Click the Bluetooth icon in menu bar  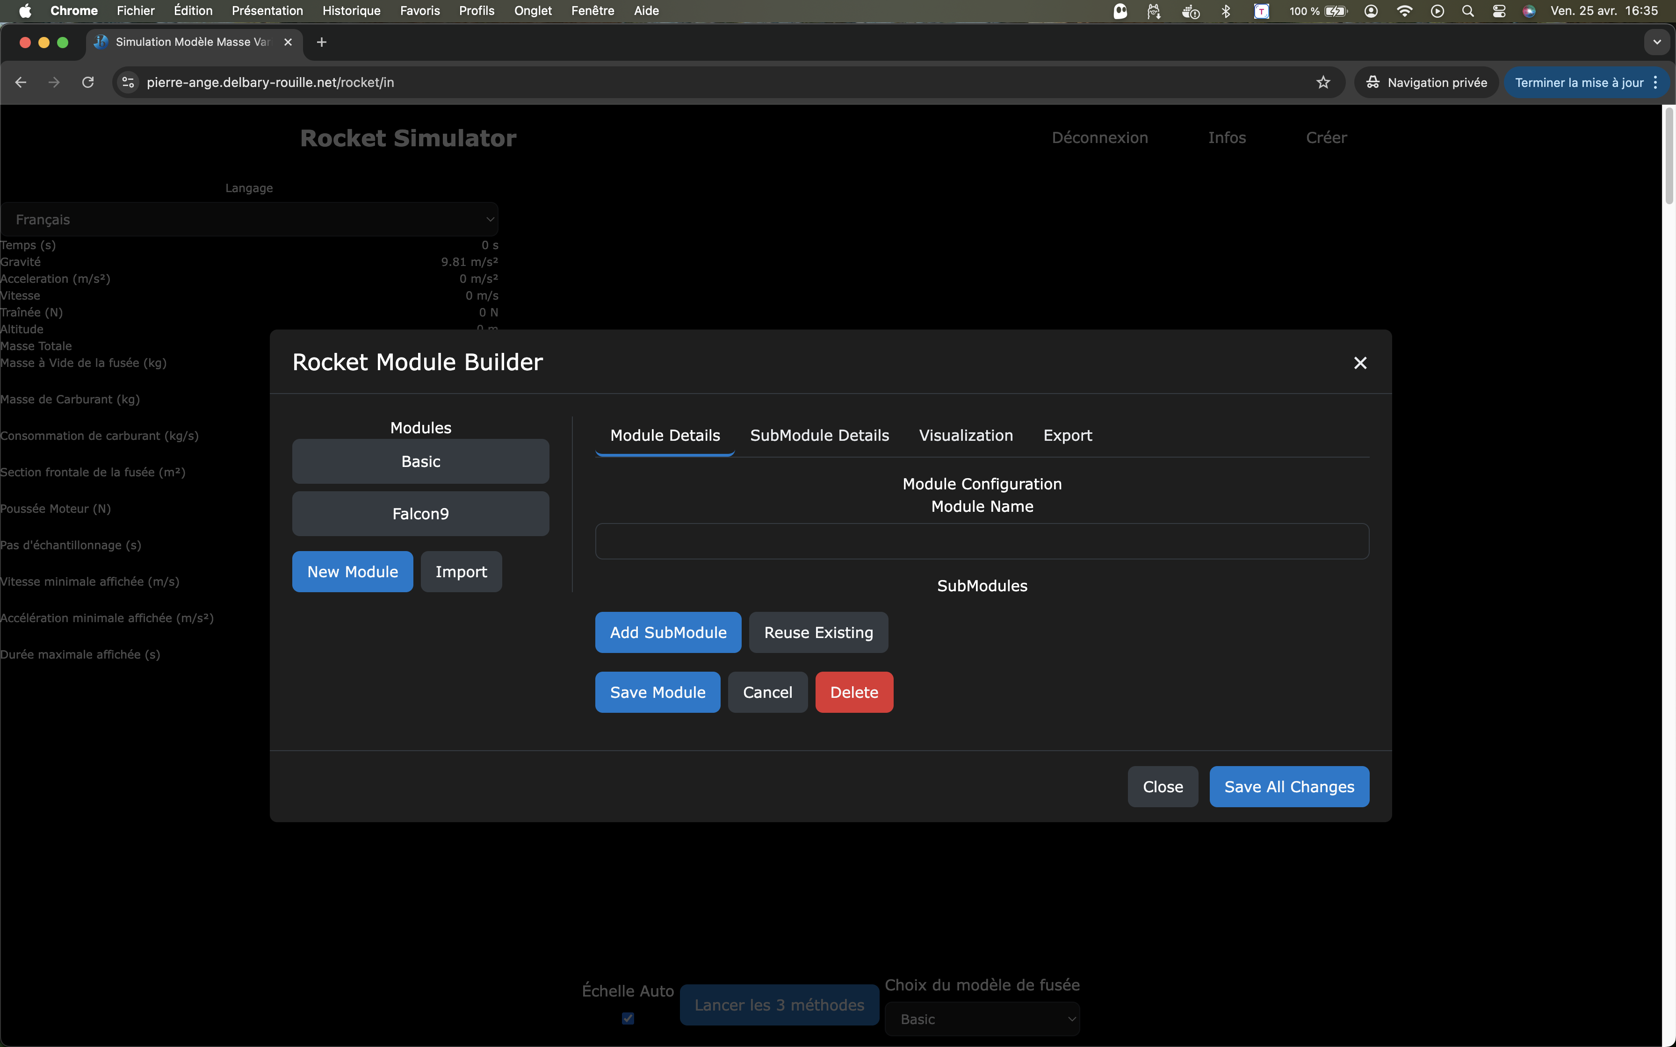[1225, 10]
